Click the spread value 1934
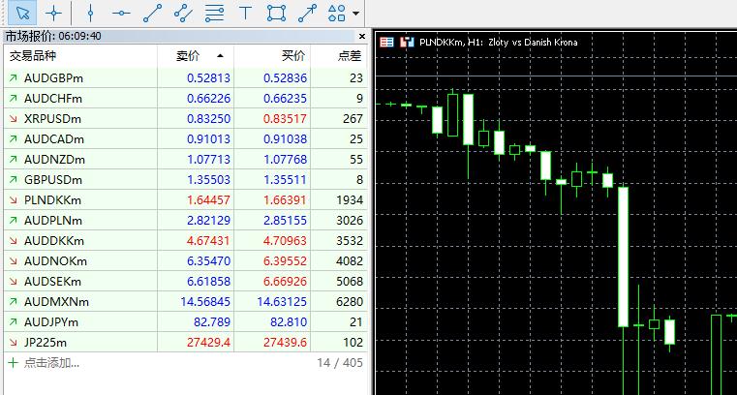This screenshot has height=395, width=737. click(x=350, y=200)
